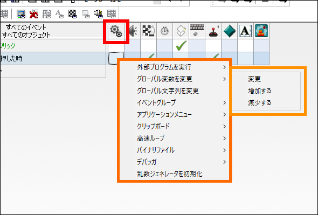The height and width of the screenshot is (215, 318).
Task: Click the teal icon with red blocks
Action: click(x=261, y=31)
